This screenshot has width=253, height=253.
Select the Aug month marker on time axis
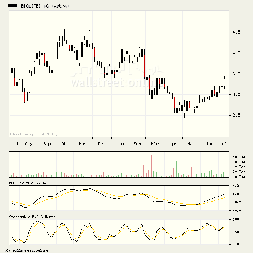pyautogui.click(x=28, y=144)
